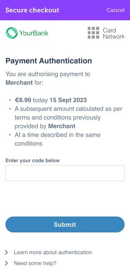Image resolution: width=130 pixels, height=273 pixels.
Task: Click the Card Network label text
Action: point(114,33)
